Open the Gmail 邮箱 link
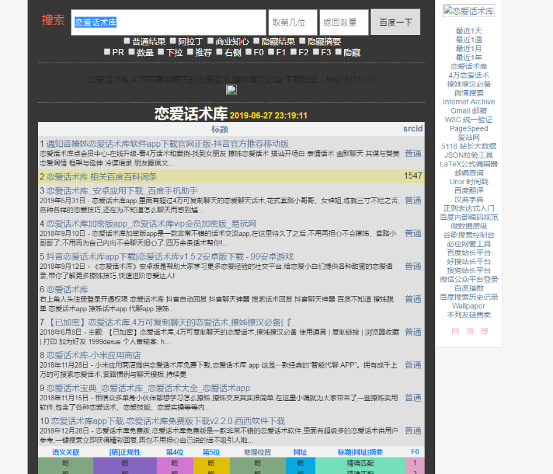553x474 pixels. [x=469, y=111]
